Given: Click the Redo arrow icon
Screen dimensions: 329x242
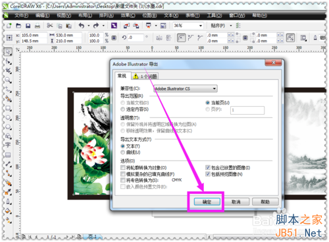Looking at the screenshot, I should (x=96, y=26).
